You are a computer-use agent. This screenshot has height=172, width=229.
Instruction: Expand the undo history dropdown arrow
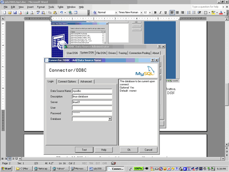(65, 13)
